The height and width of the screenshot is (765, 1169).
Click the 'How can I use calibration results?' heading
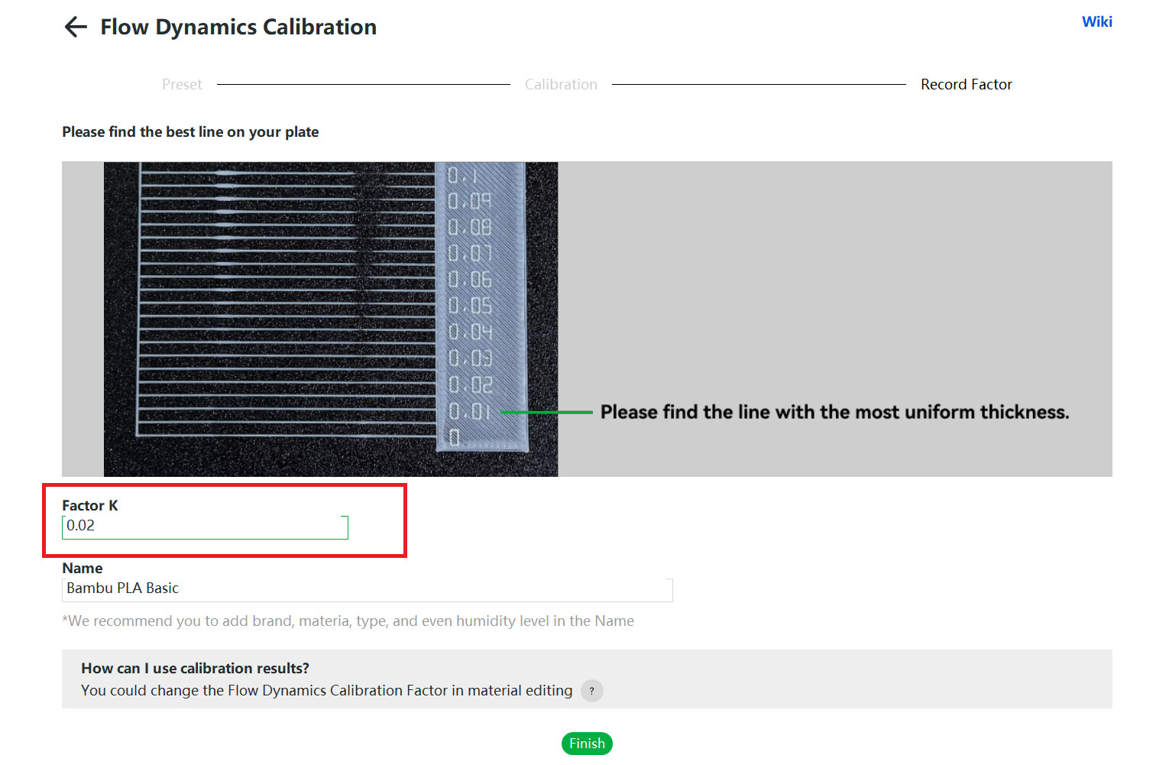tap(195, 669)
